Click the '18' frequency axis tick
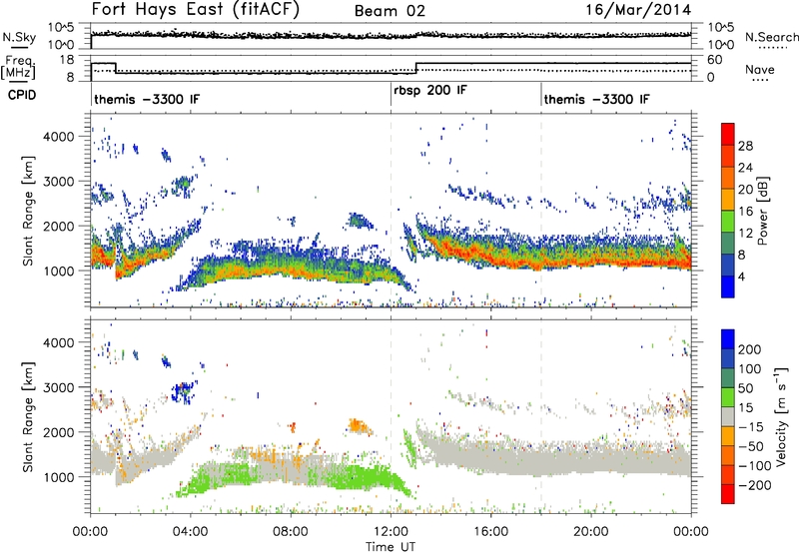Viewport: 799px width, 553px height. coord(66,60)
